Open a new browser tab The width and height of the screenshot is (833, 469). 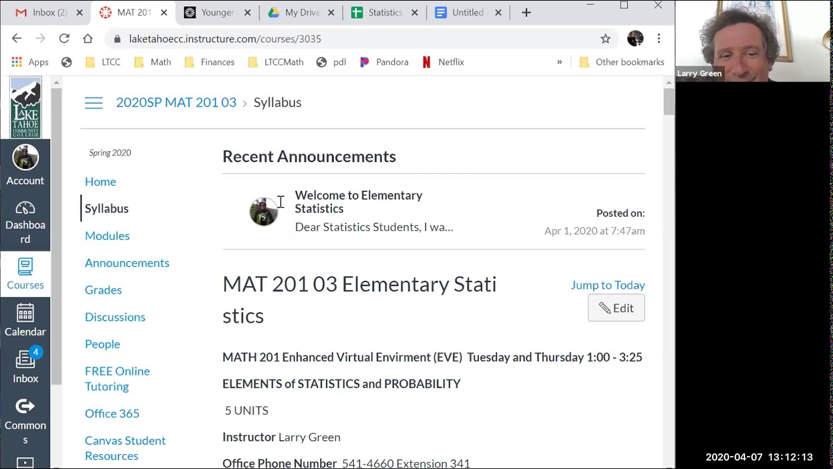526,12
